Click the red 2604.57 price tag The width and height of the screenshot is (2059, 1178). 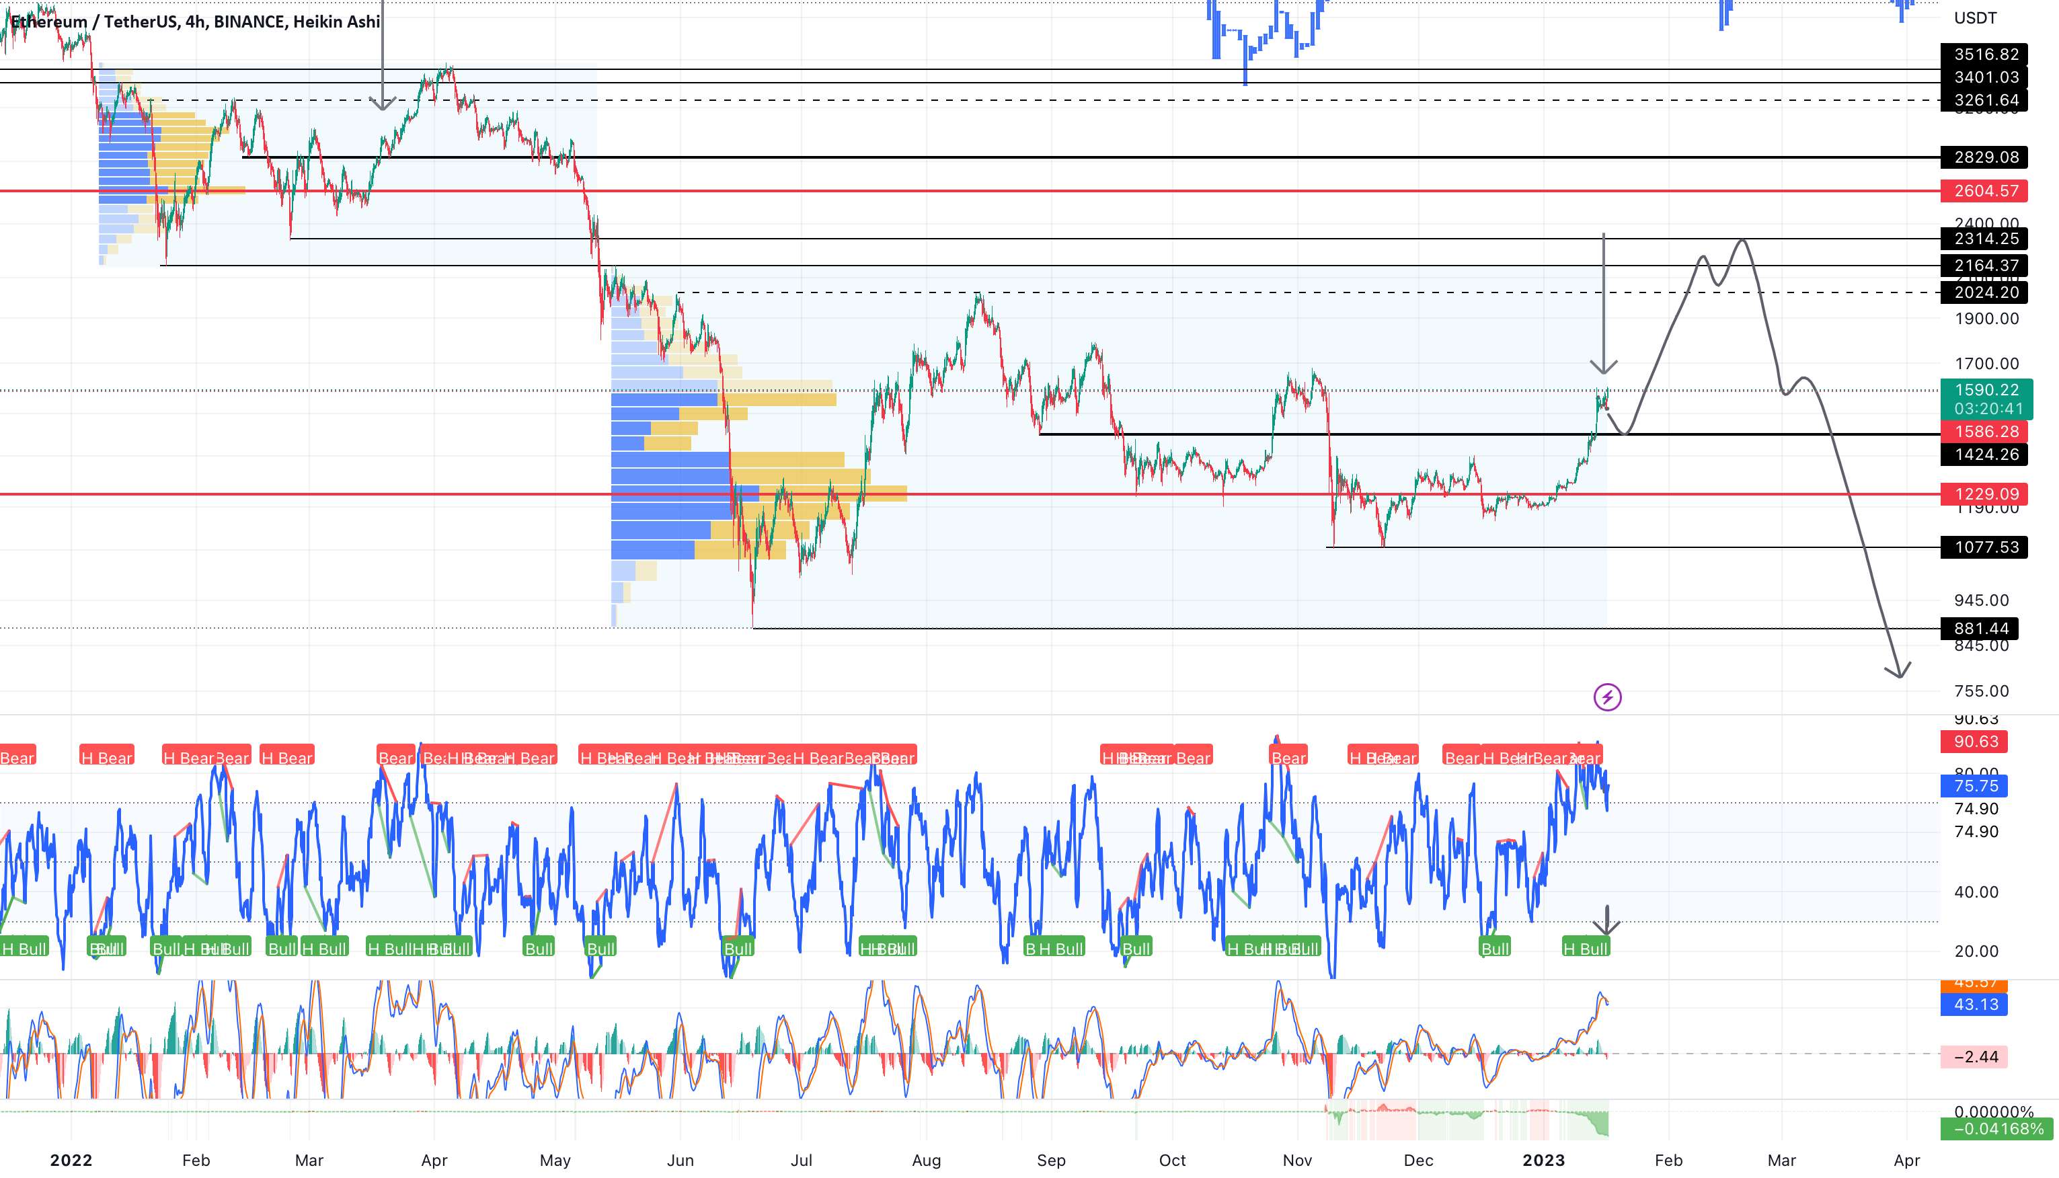[1984, 191]
